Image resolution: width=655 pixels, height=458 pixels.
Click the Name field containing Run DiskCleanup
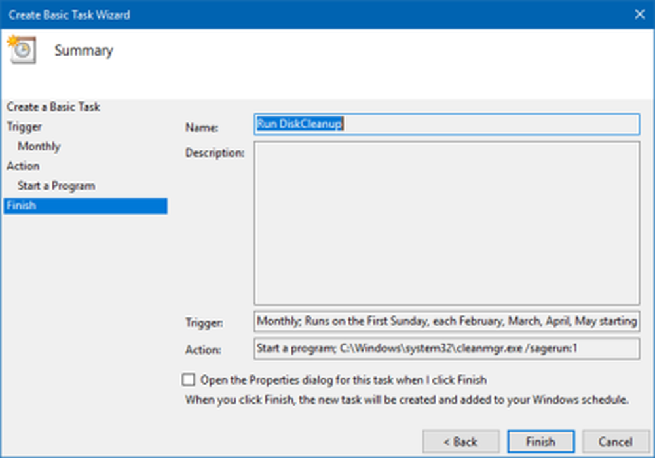pyautogui.click(x=445, y=124)
